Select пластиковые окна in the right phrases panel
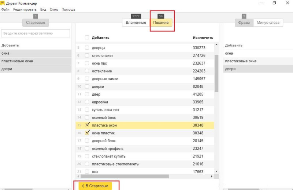The image size is (293, 190). [258, 61]
